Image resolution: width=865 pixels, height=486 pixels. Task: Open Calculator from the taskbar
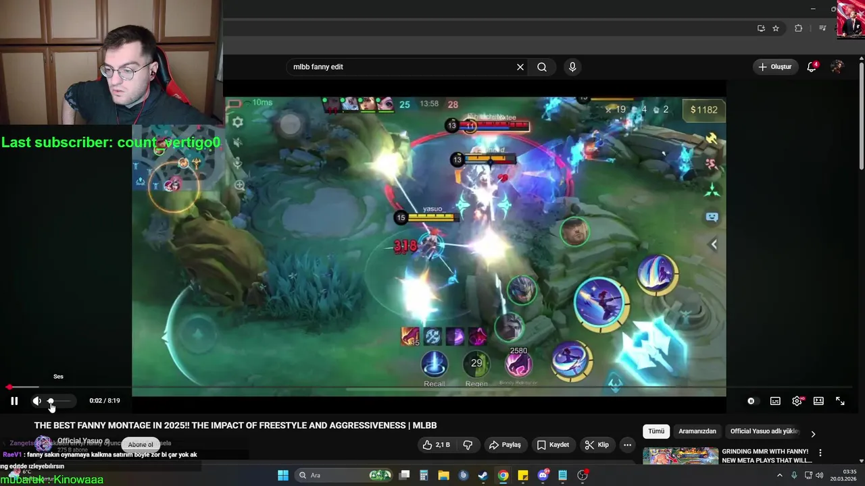[424, 475]
